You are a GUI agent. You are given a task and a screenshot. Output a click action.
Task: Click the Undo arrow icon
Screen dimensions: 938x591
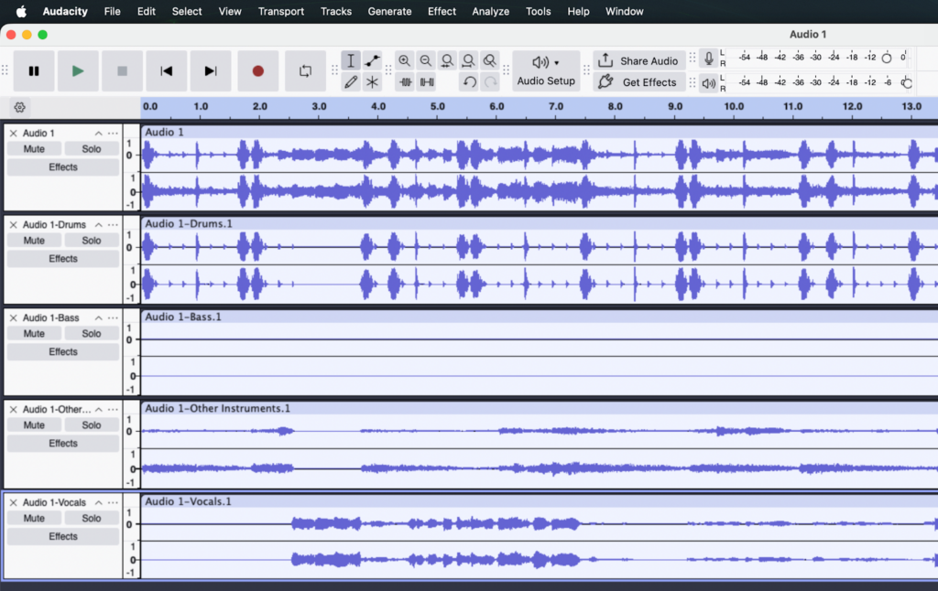(x=469, y=82)
